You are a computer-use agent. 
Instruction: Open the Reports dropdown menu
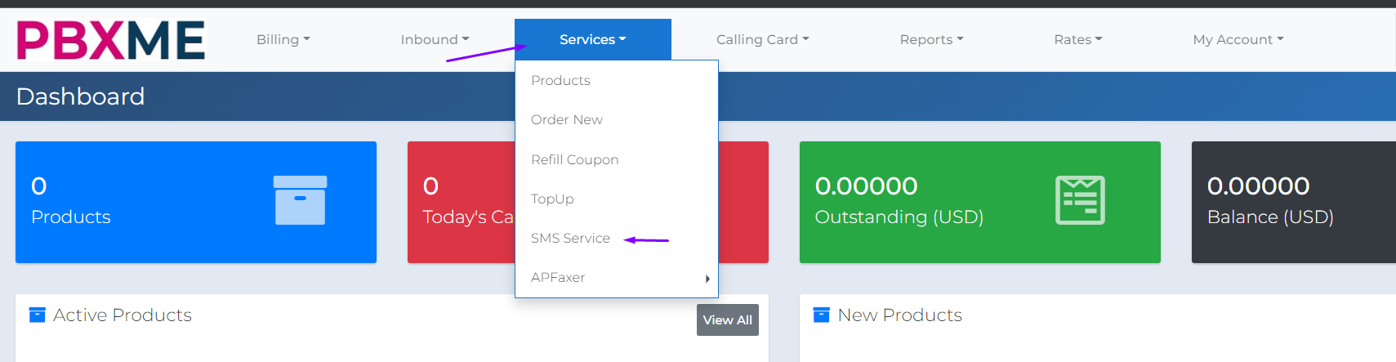[931, 39]
